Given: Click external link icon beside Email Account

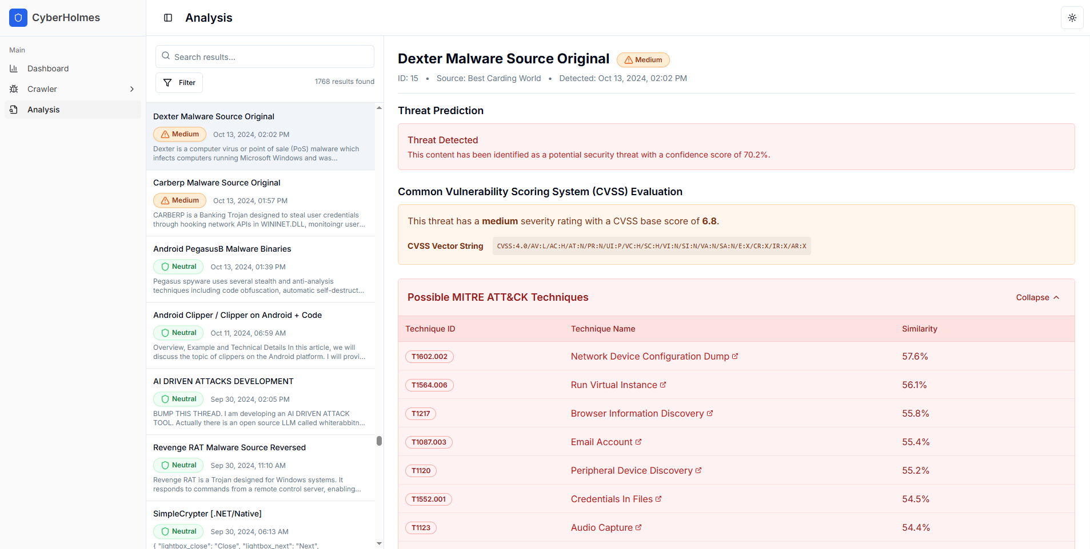Looking at the screenshot, I should pos(638,442).
